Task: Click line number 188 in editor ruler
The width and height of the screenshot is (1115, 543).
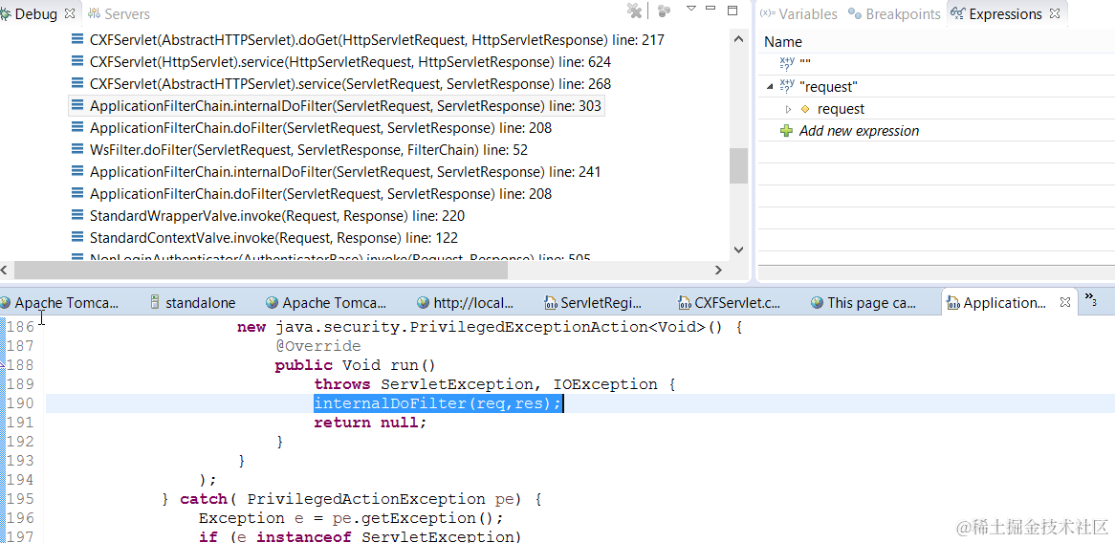Action: [21, 365]
